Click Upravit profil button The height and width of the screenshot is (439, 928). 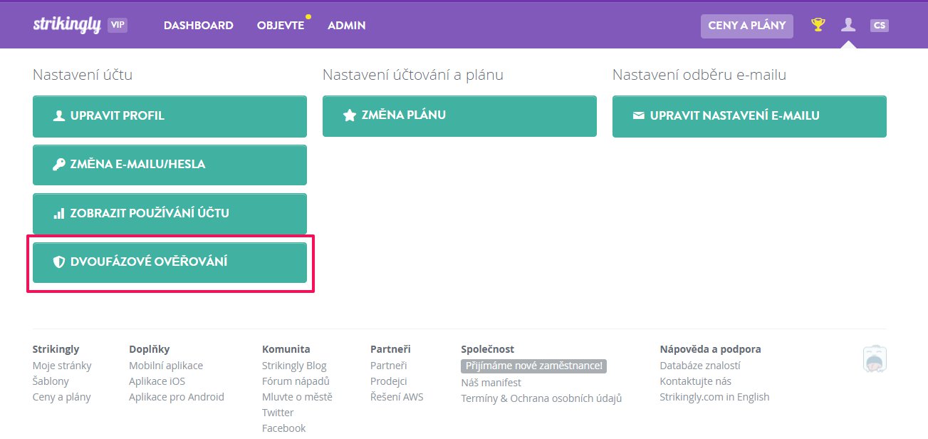click(170, 116)
